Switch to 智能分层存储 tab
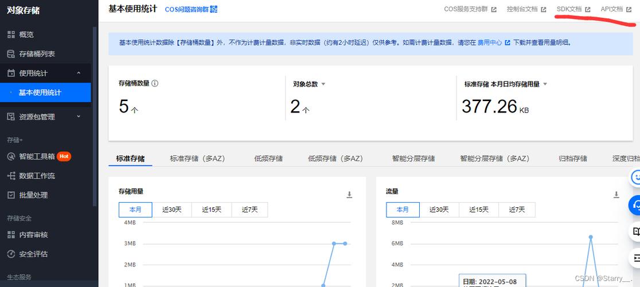The image size is (640, 287). click(x=413, y=158)
